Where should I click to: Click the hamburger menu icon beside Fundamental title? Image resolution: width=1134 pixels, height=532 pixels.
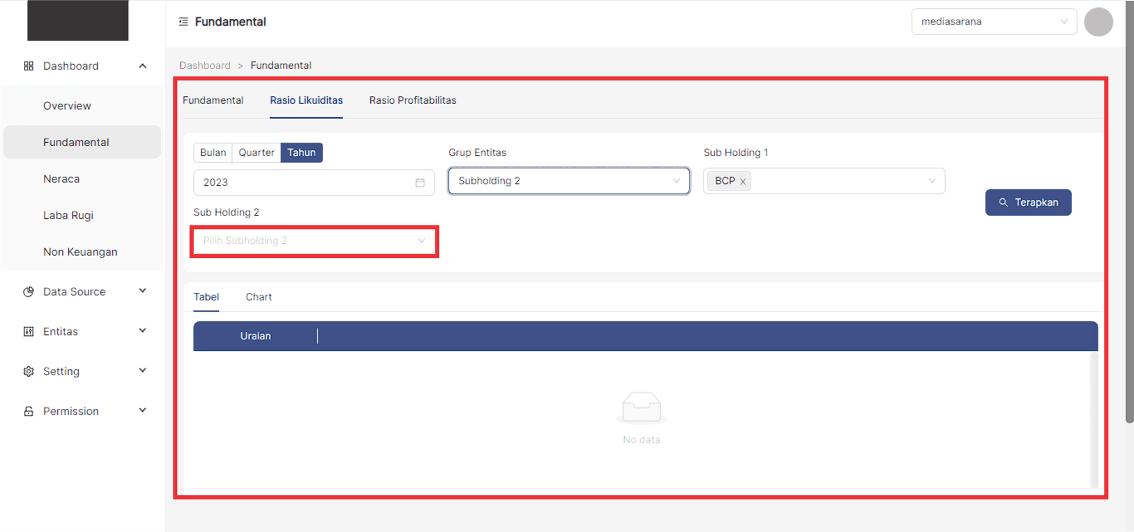(x=183, y=22)
